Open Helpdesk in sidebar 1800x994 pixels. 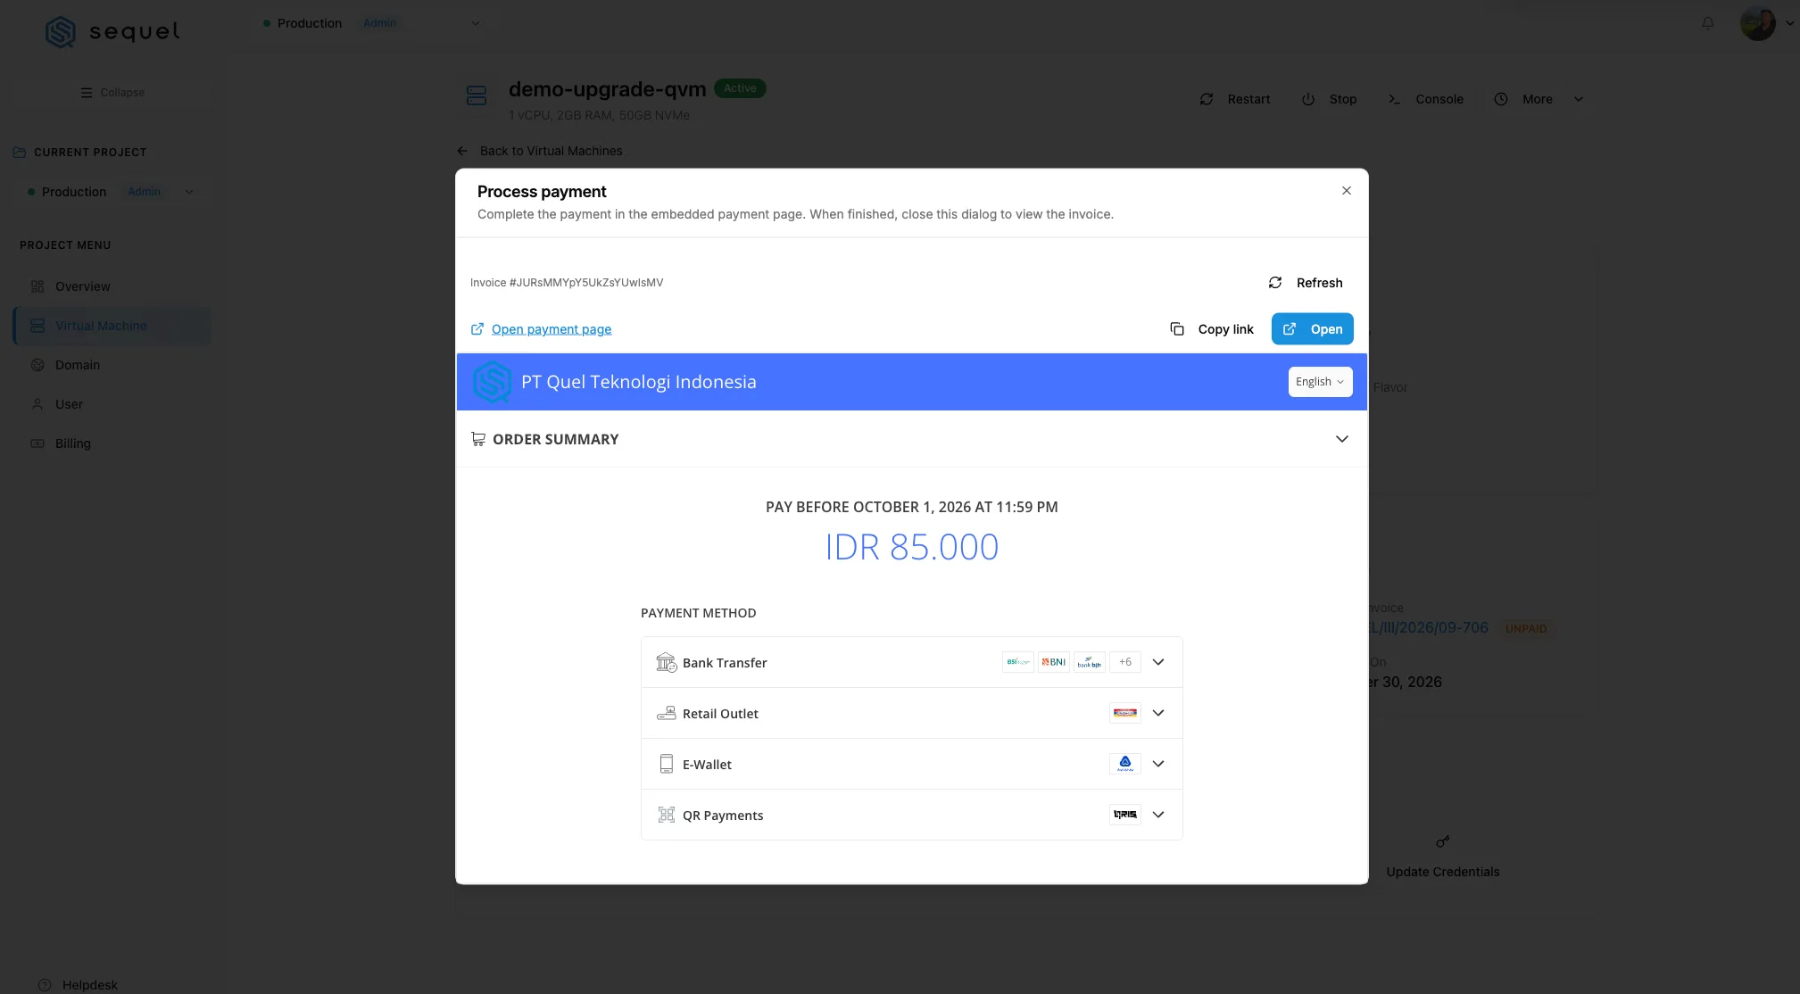(x=89, y=985)
